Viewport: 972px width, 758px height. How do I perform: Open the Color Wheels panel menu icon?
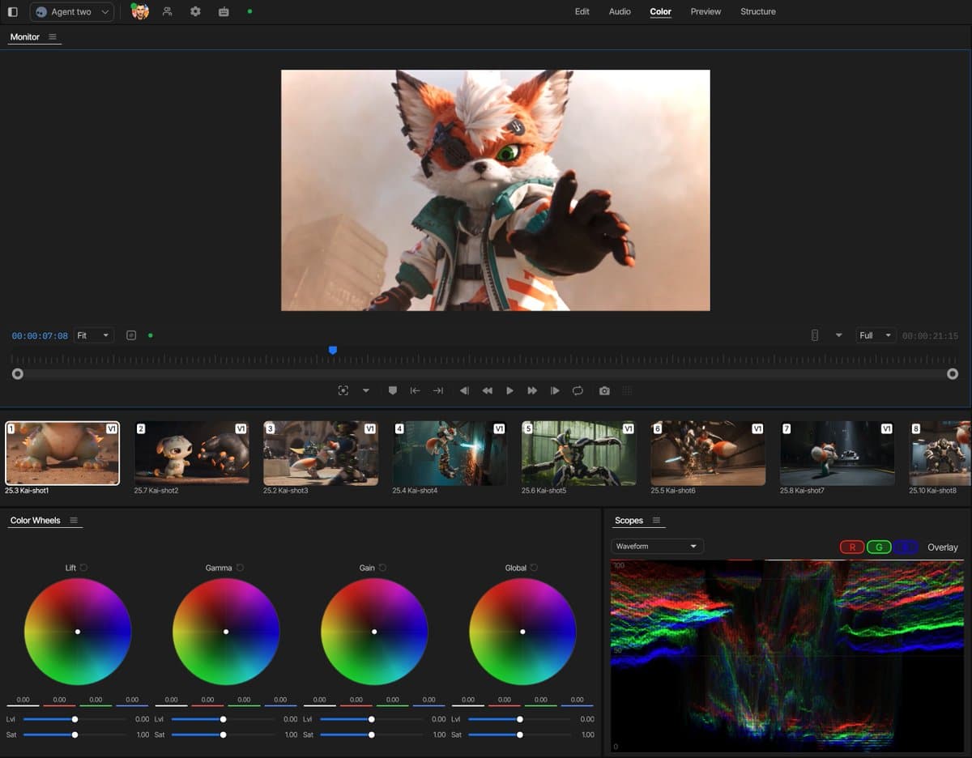tap(74, 521)
